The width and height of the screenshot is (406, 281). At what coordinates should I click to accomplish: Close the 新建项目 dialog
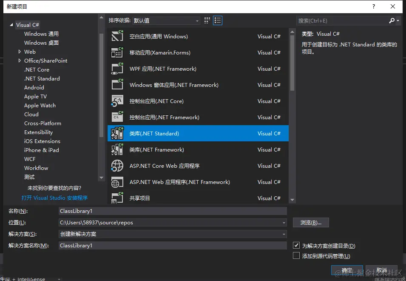393,6
